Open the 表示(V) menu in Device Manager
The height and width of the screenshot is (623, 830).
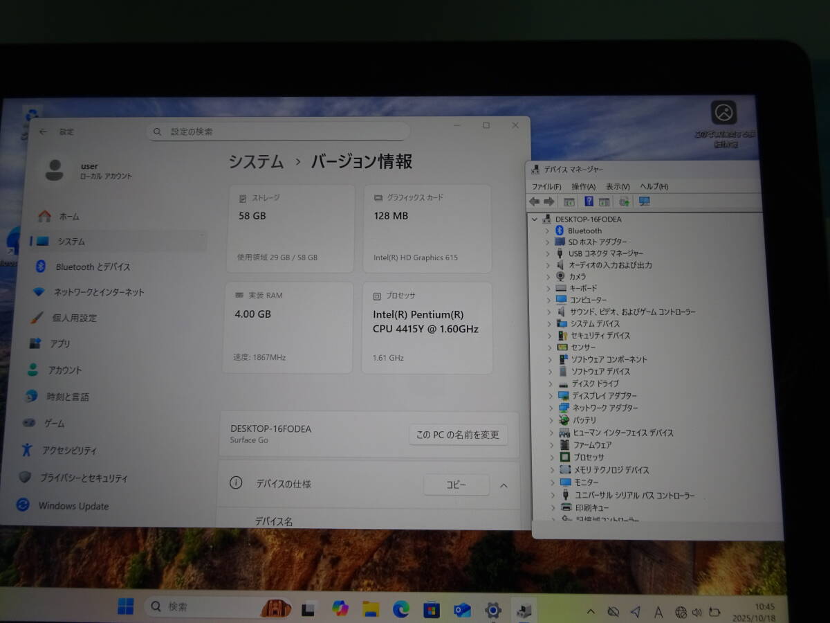pyautogui.click(x=617, y=186)
